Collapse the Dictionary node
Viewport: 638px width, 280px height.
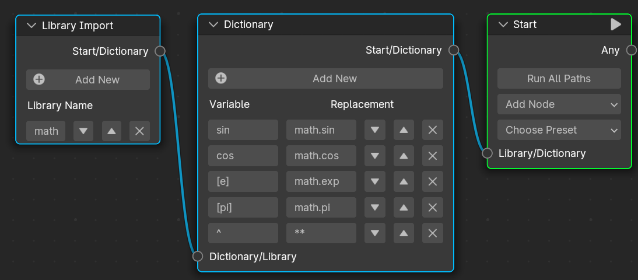pos(213,24)
